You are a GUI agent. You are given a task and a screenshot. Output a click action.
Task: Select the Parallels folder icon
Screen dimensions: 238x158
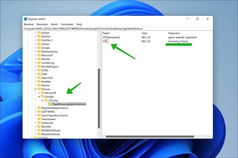tap(39, 81)
